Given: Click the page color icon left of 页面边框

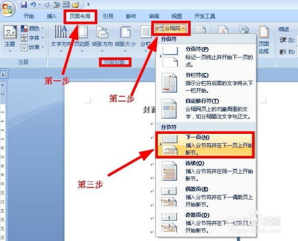Looking at the screenshot, I should pos(244,30).
